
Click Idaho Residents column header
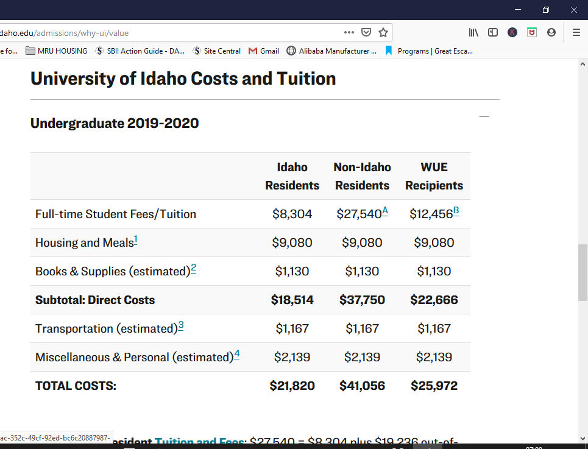pos(292,176)
